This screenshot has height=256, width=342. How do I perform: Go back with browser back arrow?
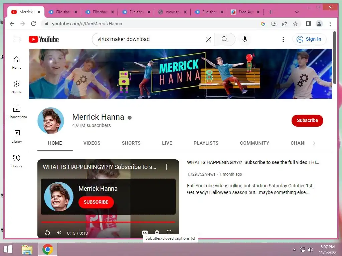[x=12, y=24]
